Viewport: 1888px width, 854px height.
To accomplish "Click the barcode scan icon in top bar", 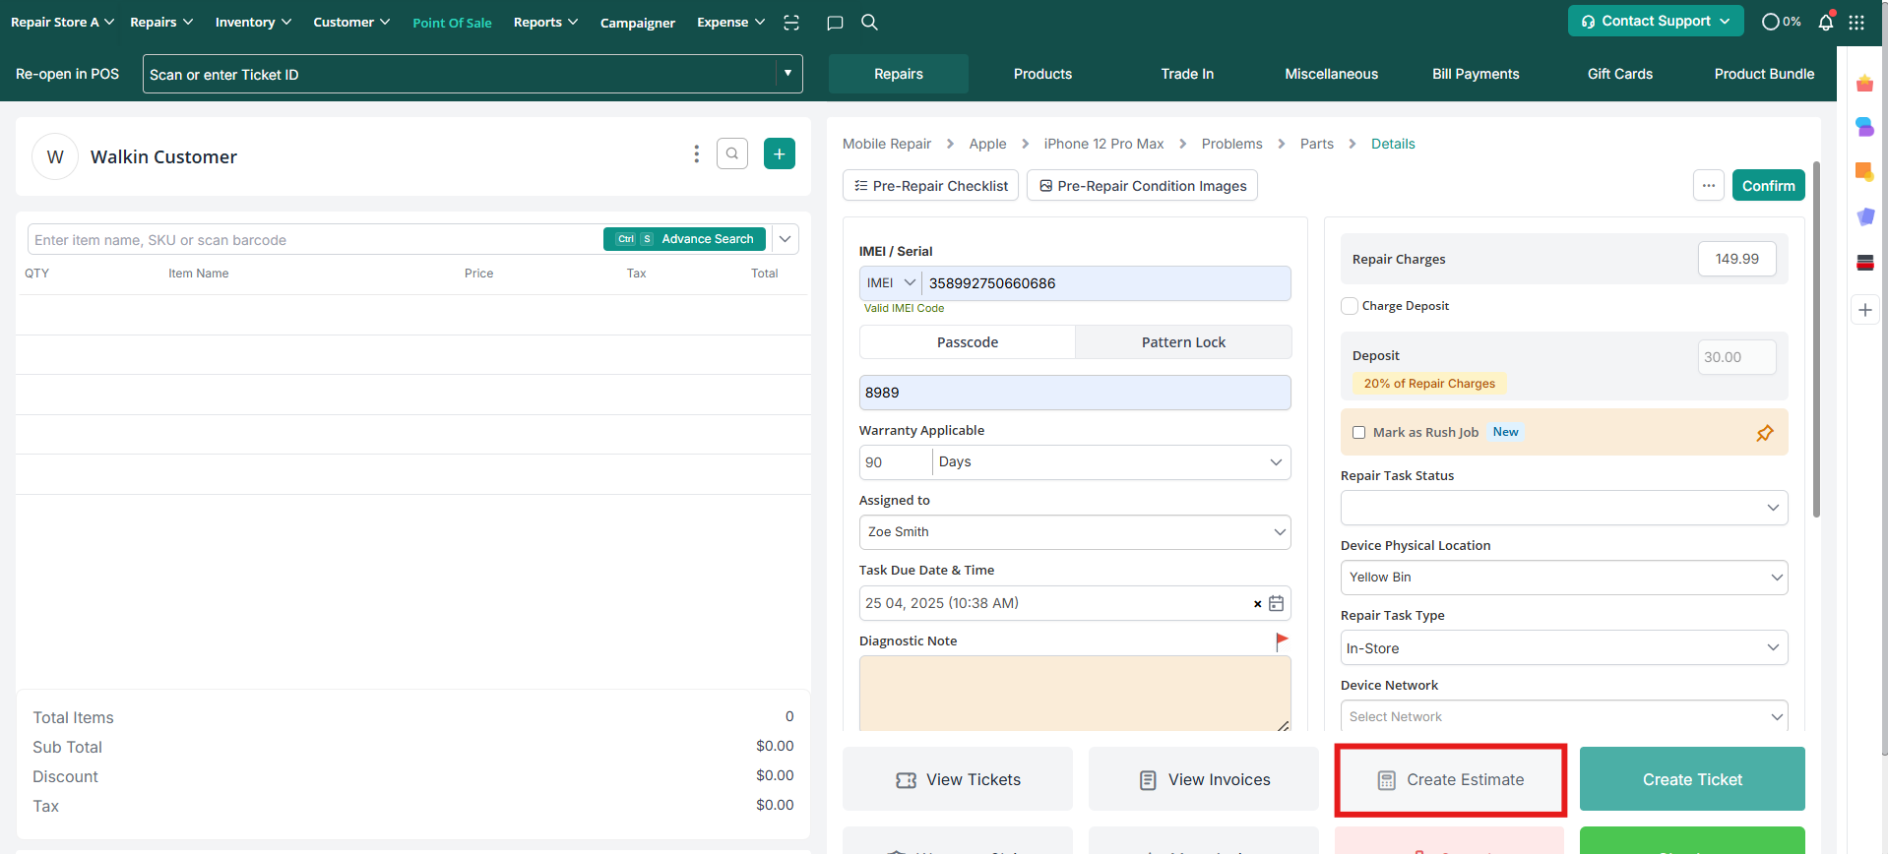I will [791, 23].
